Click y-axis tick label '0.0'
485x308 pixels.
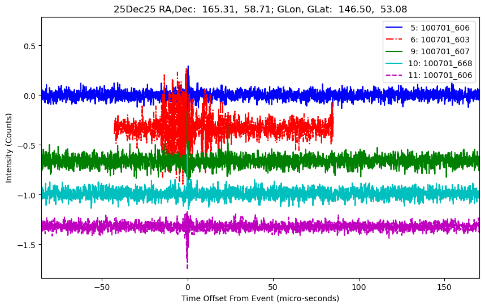[x=30, y=96]
